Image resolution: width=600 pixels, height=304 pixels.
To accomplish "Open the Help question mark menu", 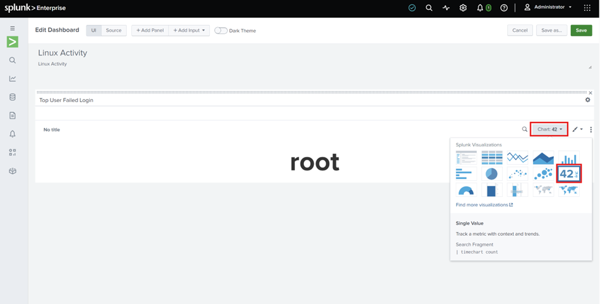I will (504, 7).
